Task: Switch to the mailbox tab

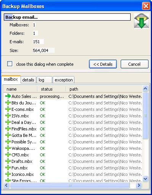Action: pos(11,79)
